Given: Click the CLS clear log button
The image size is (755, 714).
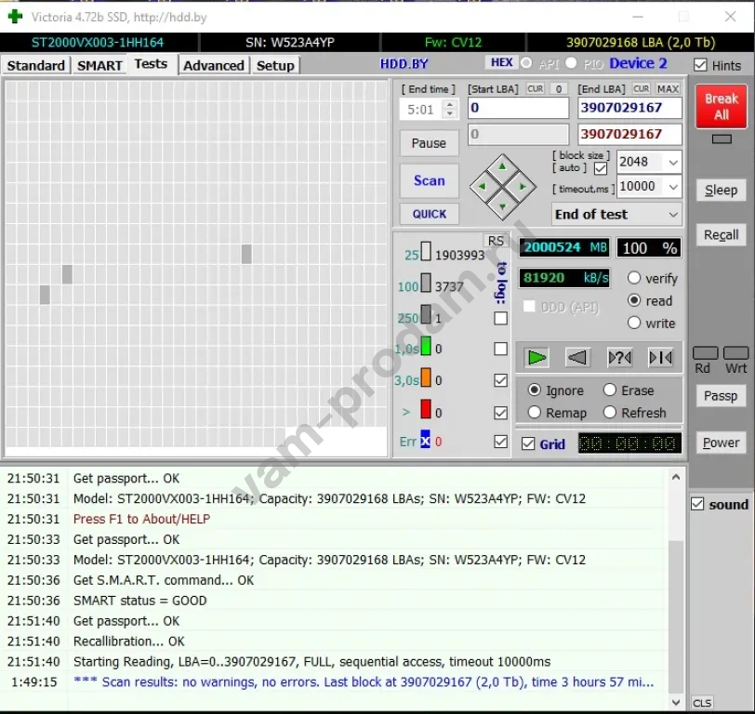Looking at the screenshot, I should (702, 703).
